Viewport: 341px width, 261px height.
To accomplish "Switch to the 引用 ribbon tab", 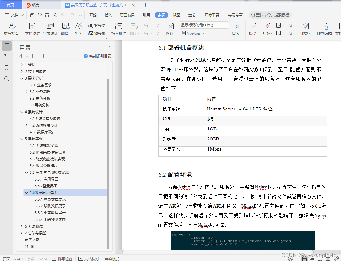I will [146, 15].
